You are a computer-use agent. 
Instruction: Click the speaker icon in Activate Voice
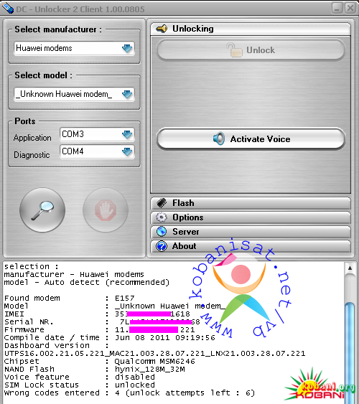point(219,138)
